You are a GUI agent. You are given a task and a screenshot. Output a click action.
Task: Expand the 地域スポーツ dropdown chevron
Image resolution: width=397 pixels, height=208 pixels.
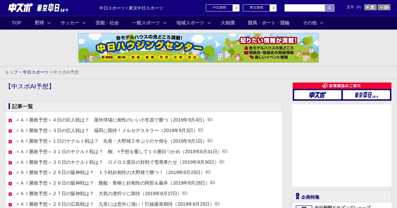[x=209, y=23]
